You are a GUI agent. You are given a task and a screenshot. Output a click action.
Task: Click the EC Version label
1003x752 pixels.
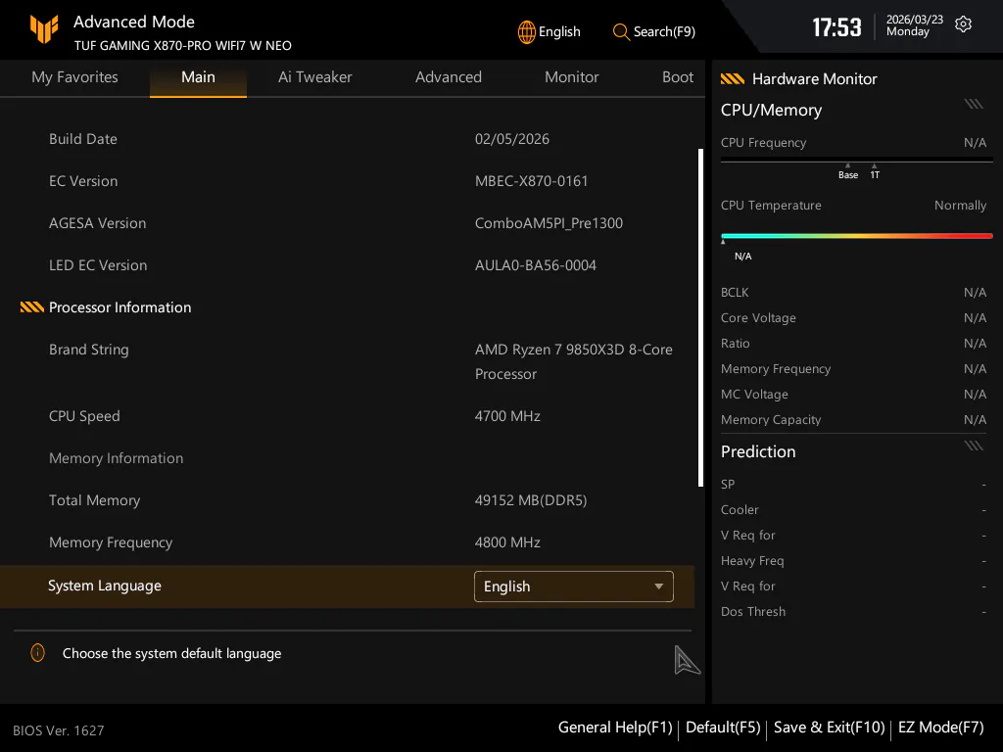83,181
